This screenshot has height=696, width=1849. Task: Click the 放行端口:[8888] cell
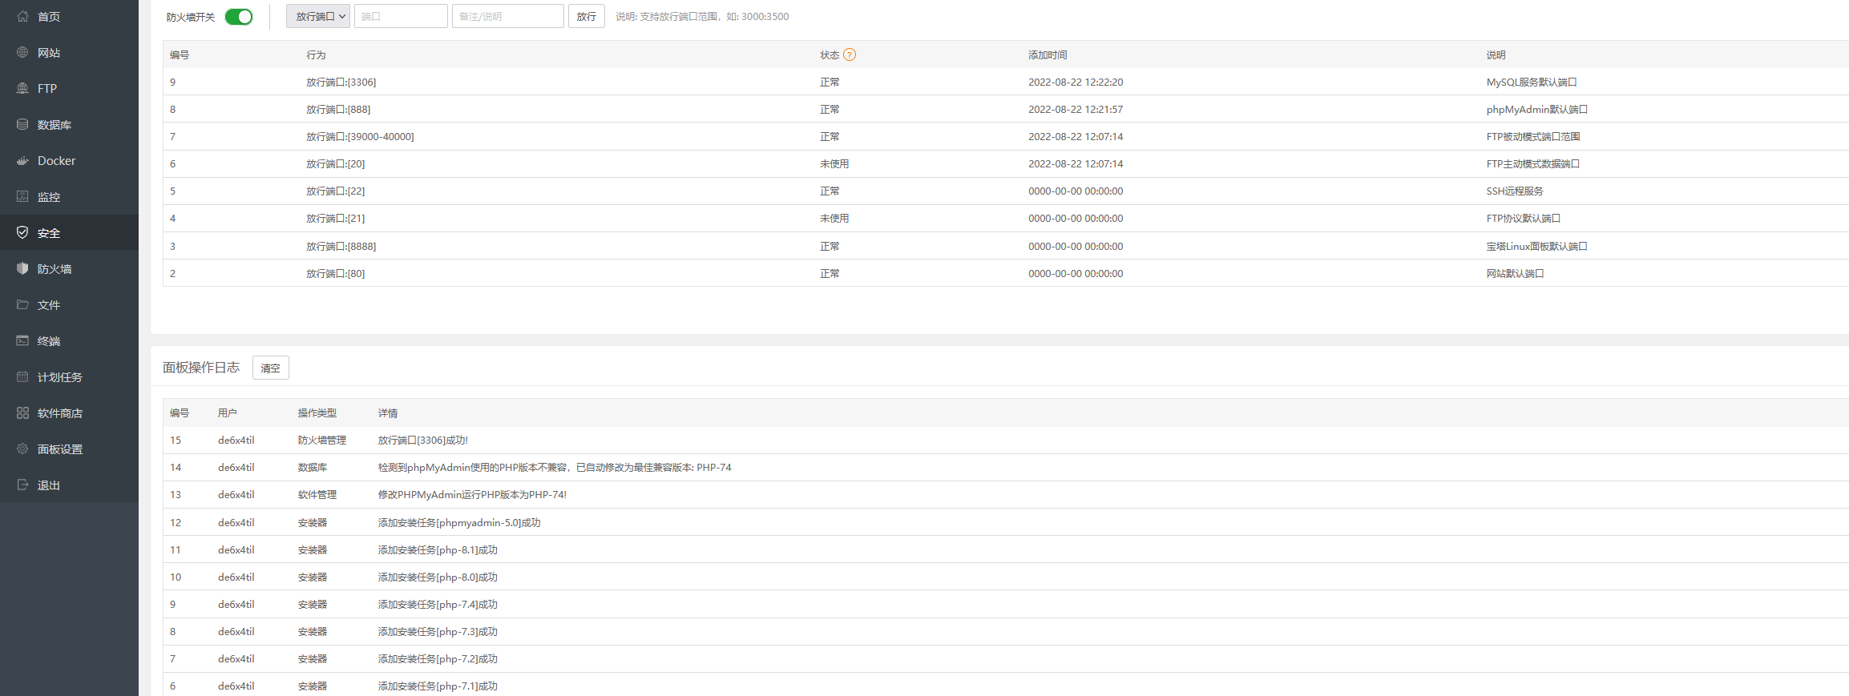341,246
